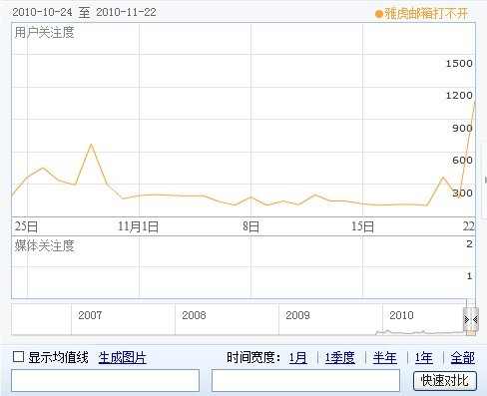Select 2008 on the overview timeline
Screen dimensions: 487x396
tap(194, 315)
